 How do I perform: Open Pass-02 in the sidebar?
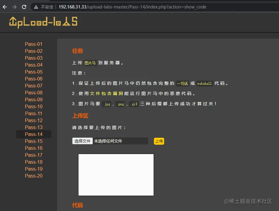(x=34, y=51)
